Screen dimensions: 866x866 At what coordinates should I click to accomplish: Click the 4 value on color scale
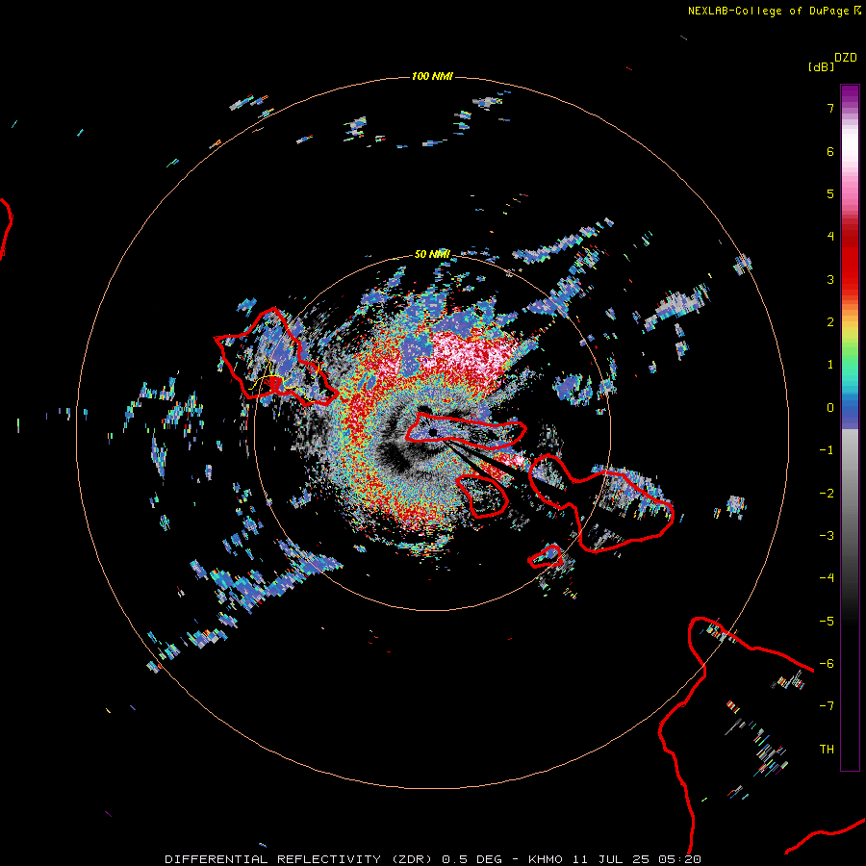pos(830,237)
